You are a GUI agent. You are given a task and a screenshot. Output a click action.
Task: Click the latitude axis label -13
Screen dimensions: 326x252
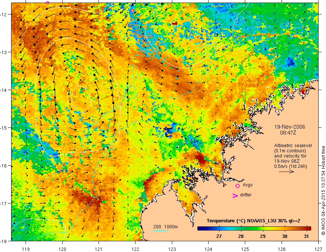point(4,52)
